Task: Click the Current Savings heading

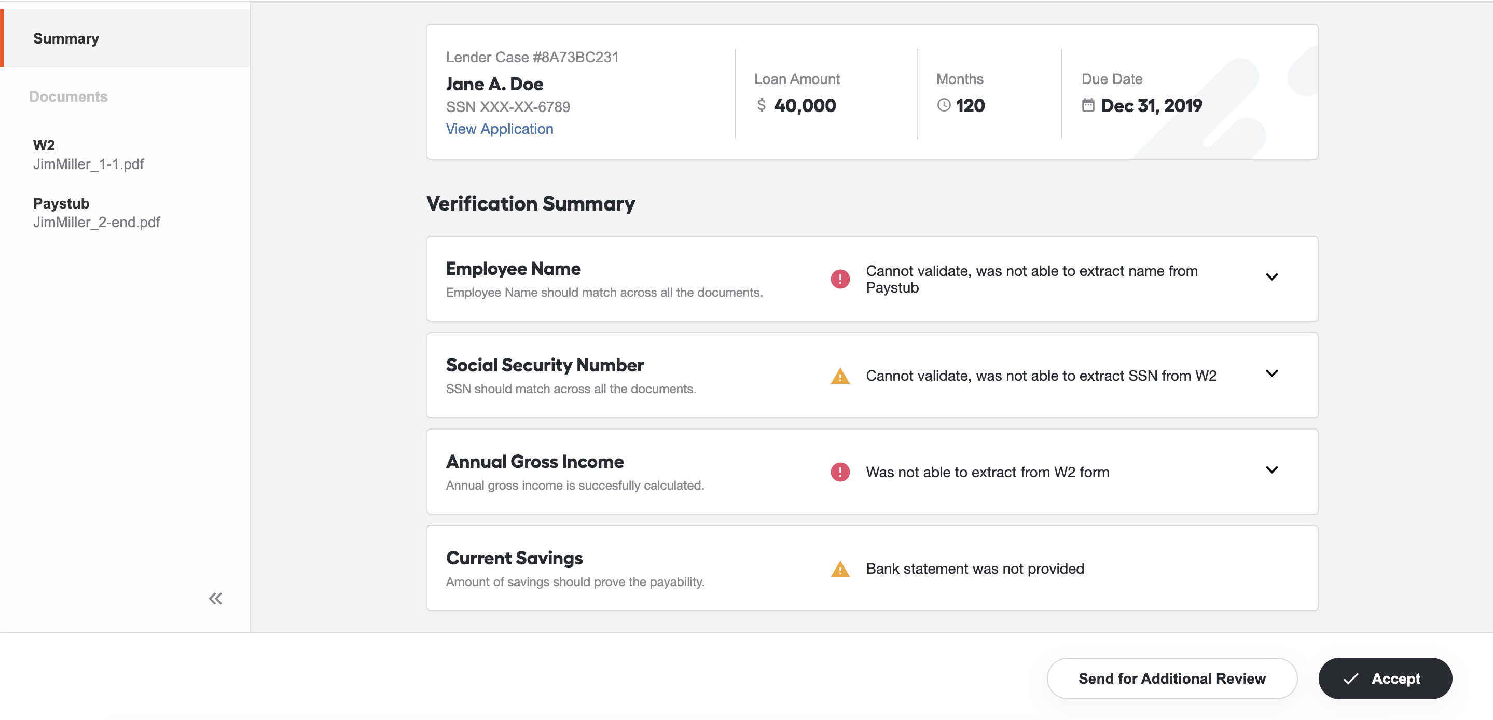Action: pyautogui.click(x=514, y=558)
